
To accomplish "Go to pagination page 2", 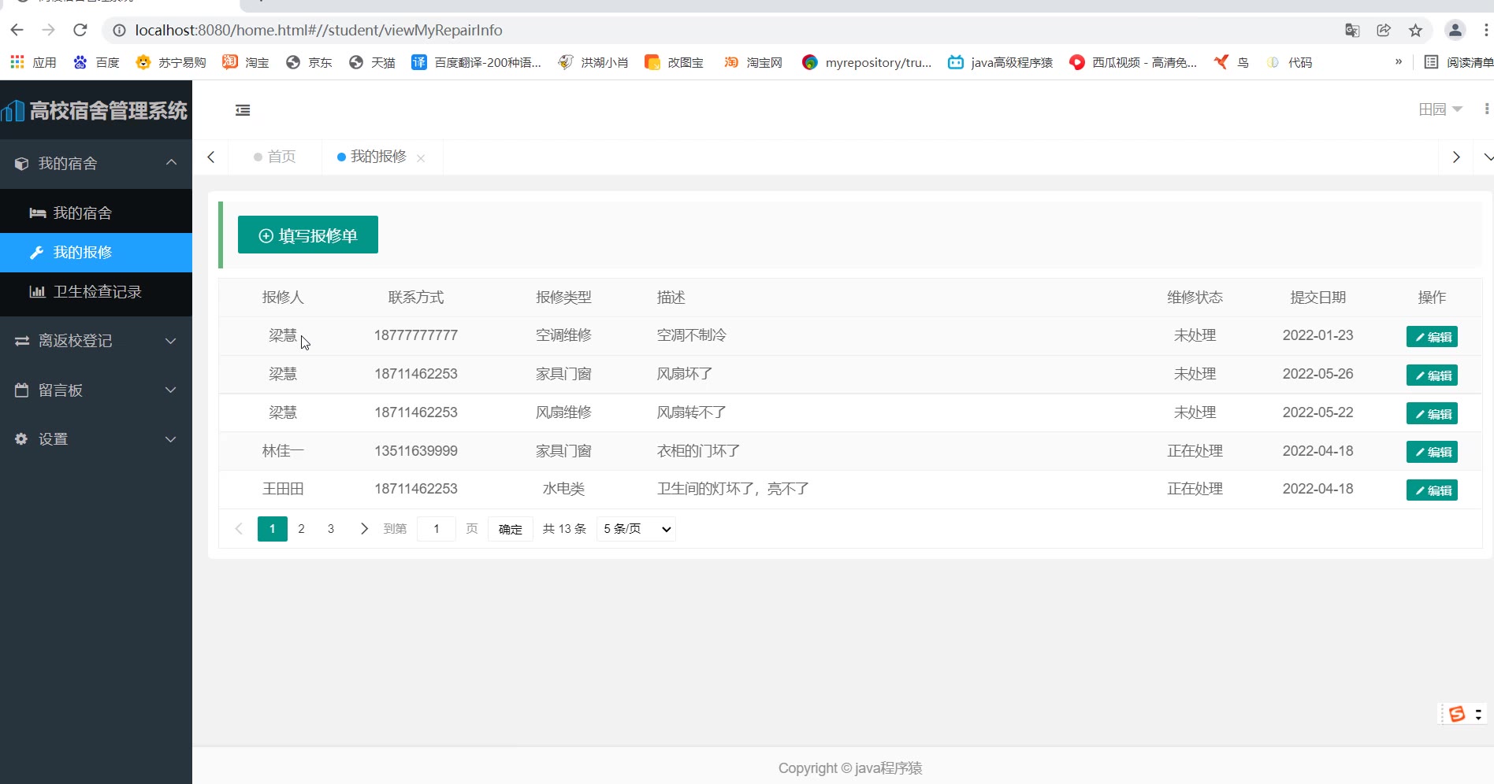I will tap(301, 529).
